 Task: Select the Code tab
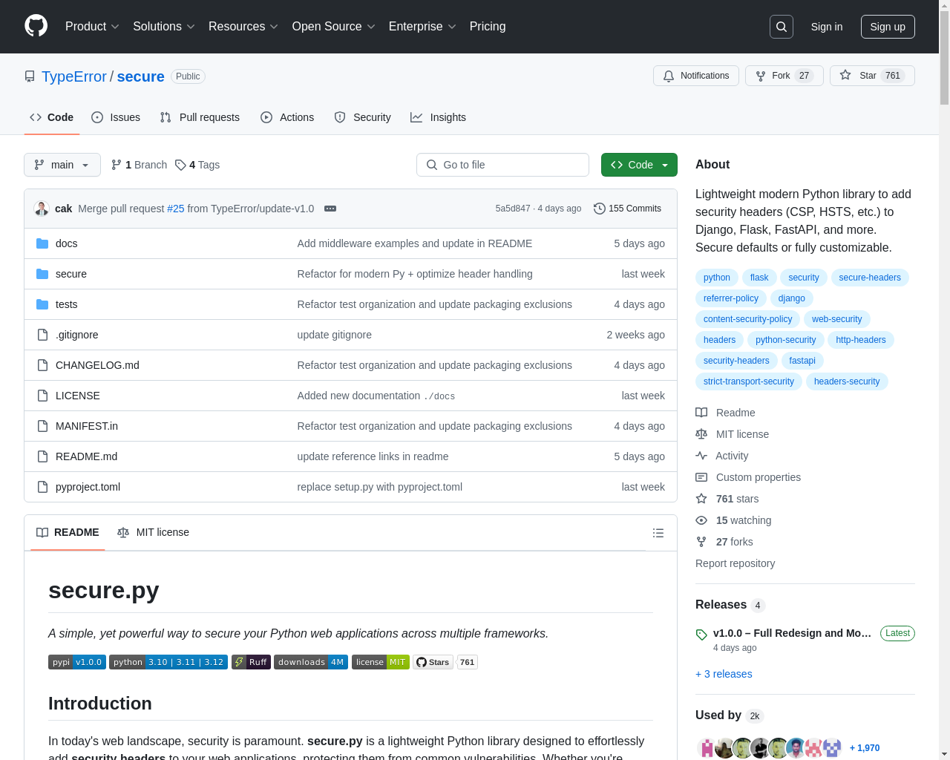52,117
